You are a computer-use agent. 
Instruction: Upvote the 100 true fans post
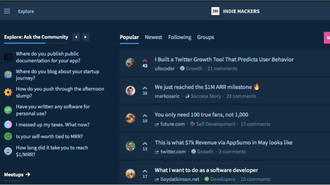(145, 116)
